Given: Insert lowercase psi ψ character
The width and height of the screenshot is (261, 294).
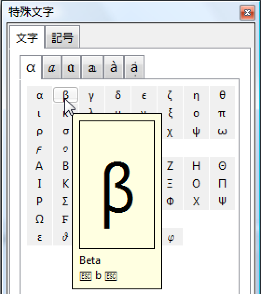Looking at the screenshot, I should (x=196, y=131).
